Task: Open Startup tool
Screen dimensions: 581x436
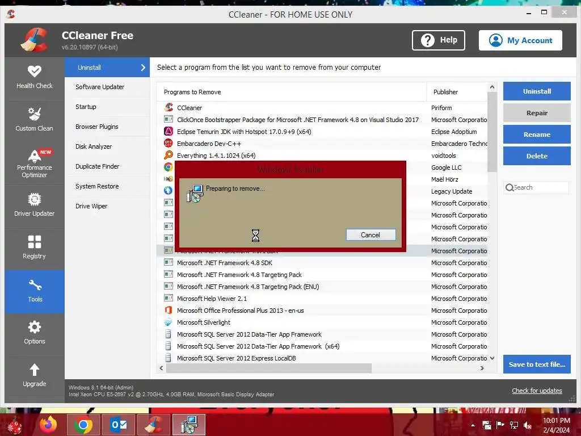Action: [107, 107]
